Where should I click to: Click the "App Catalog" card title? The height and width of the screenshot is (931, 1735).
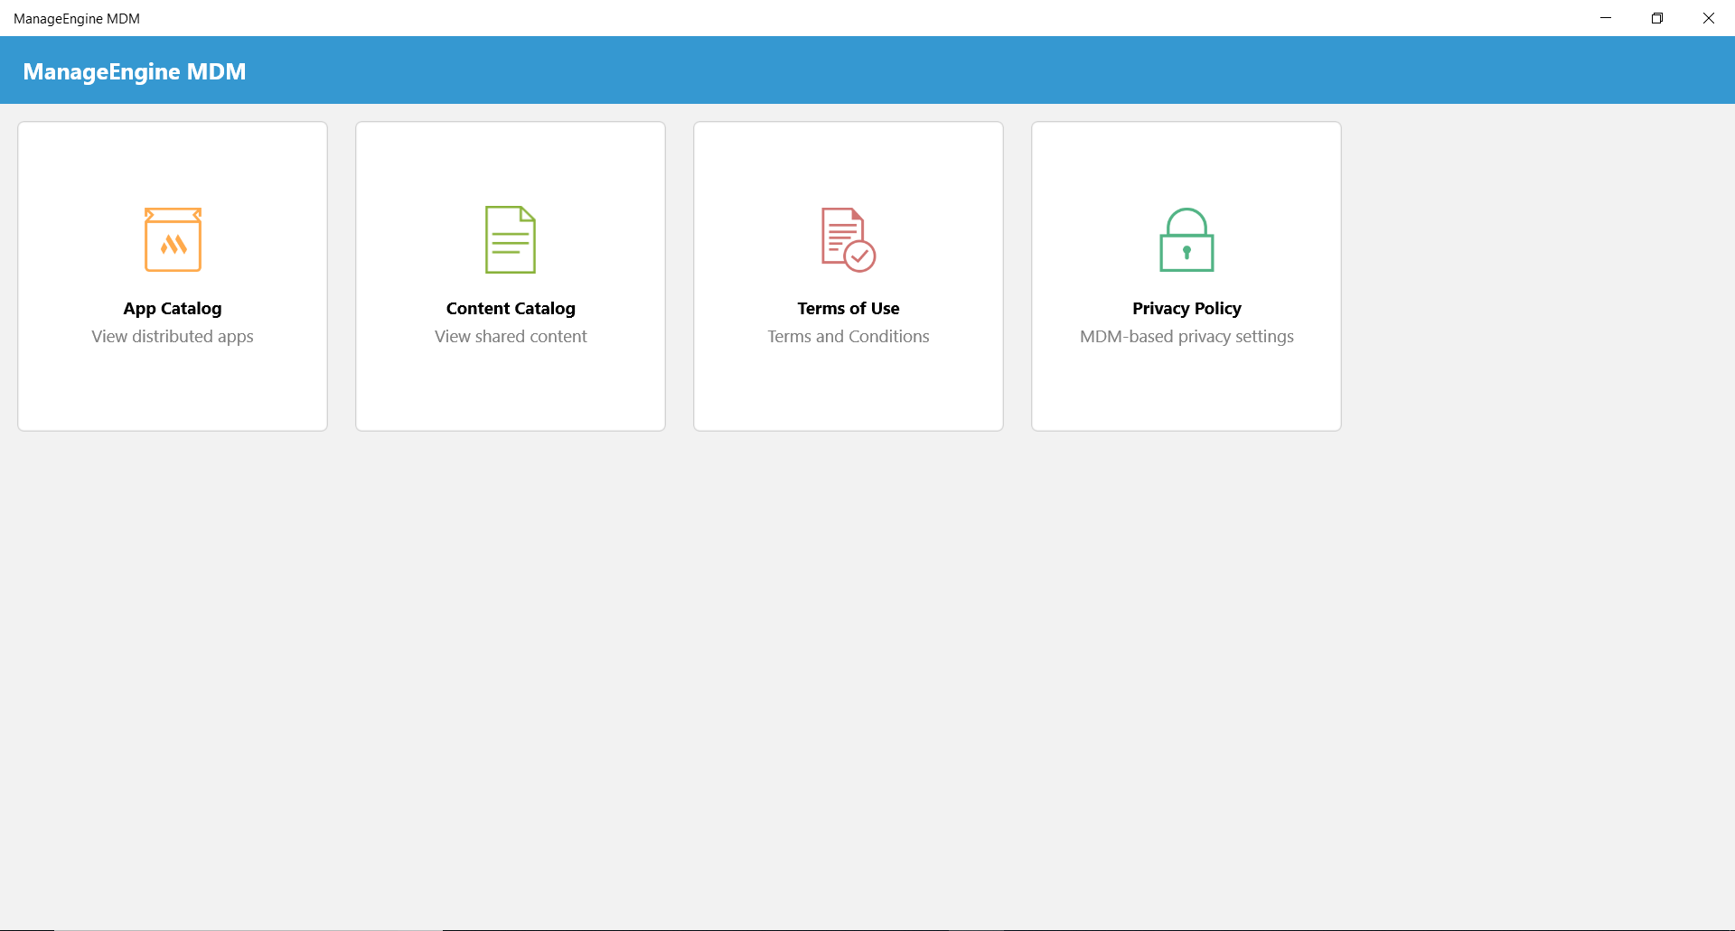pos(173,309)
